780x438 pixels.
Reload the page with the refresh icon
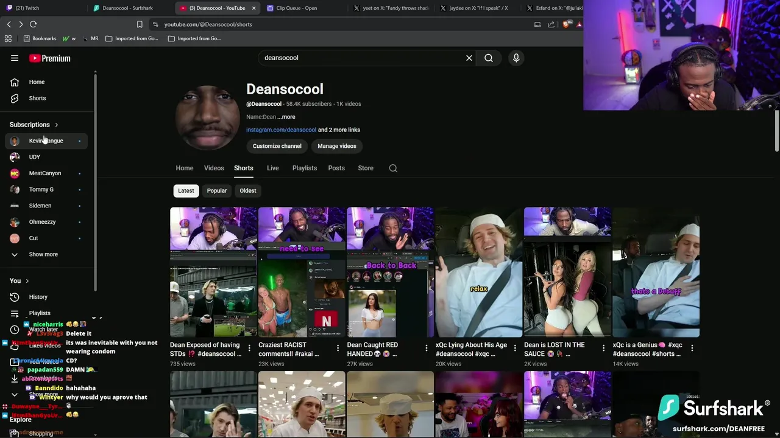point(34,24)
